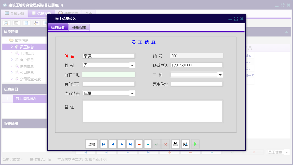293x165 pixels.
Task: Run the query with the green arrow icon
Action: tap(195, 144)
